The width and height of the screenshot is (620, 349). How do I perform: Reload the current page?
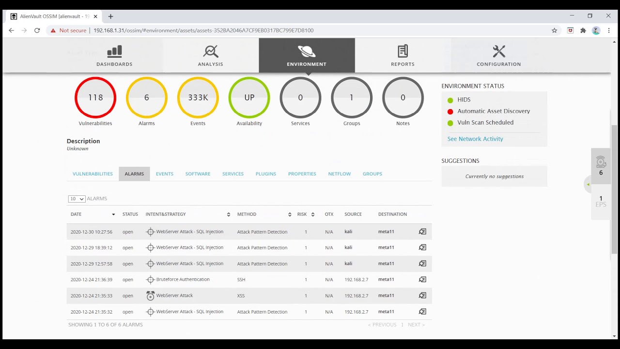[x=37, y=30]
